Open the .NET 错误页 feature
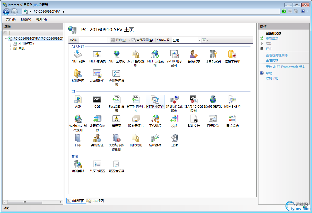The image size is (312, 213). [97, 57]
